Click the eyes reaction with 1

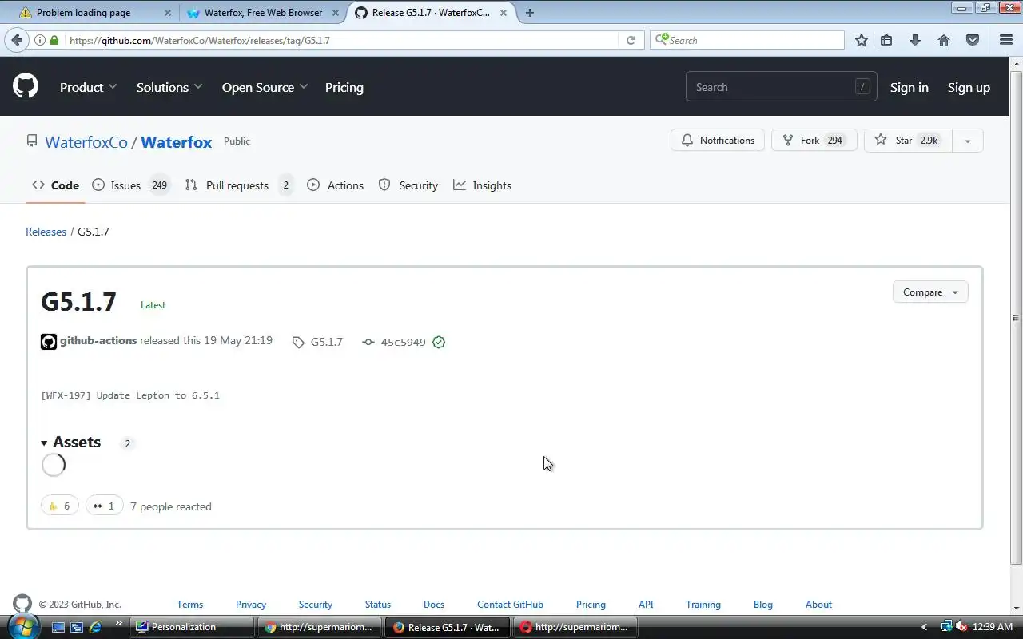[x=105, y=506]
